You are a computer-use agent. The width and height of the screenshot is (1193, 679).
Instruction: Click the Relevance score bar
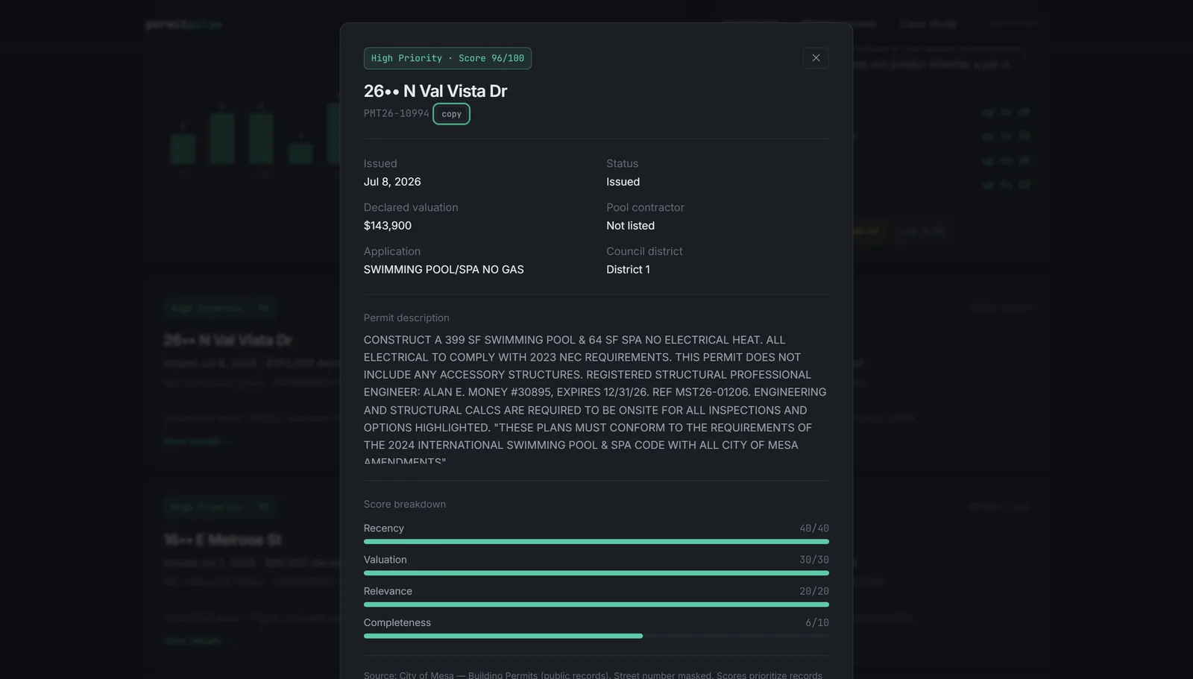[596, 604]
